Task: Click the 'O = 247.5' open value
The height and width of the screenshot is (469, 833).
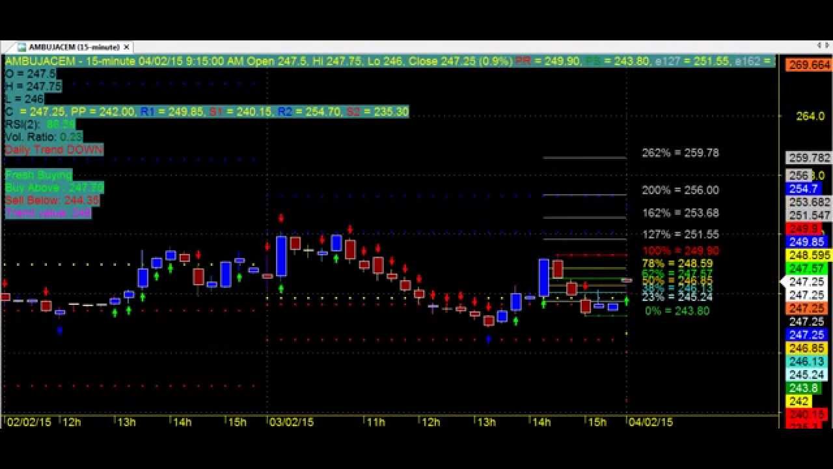Action: click(x=31, y=74)
